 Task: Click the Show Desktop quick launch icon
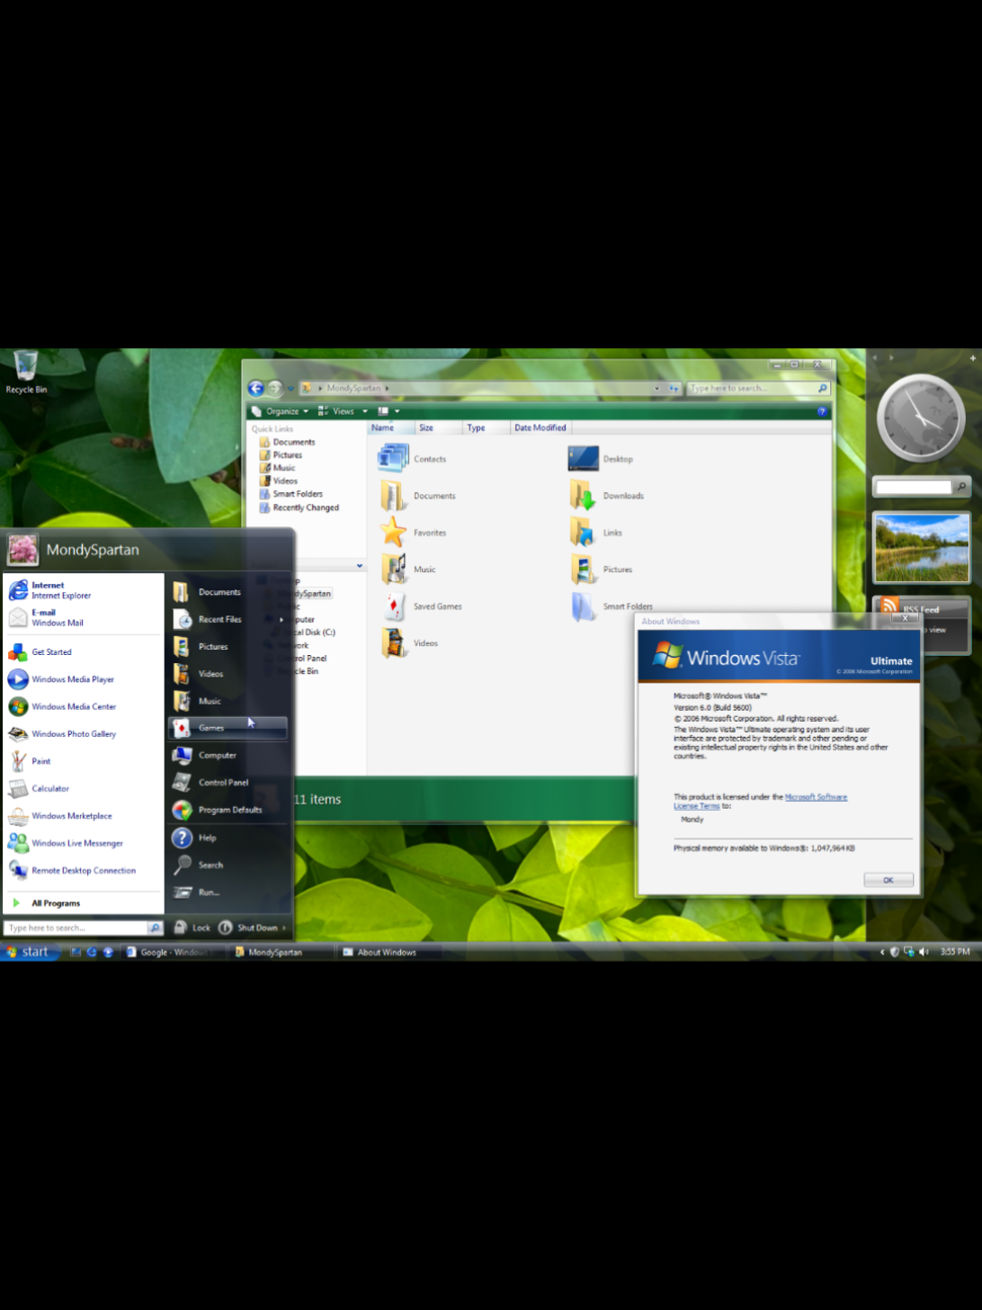point(76,952)
